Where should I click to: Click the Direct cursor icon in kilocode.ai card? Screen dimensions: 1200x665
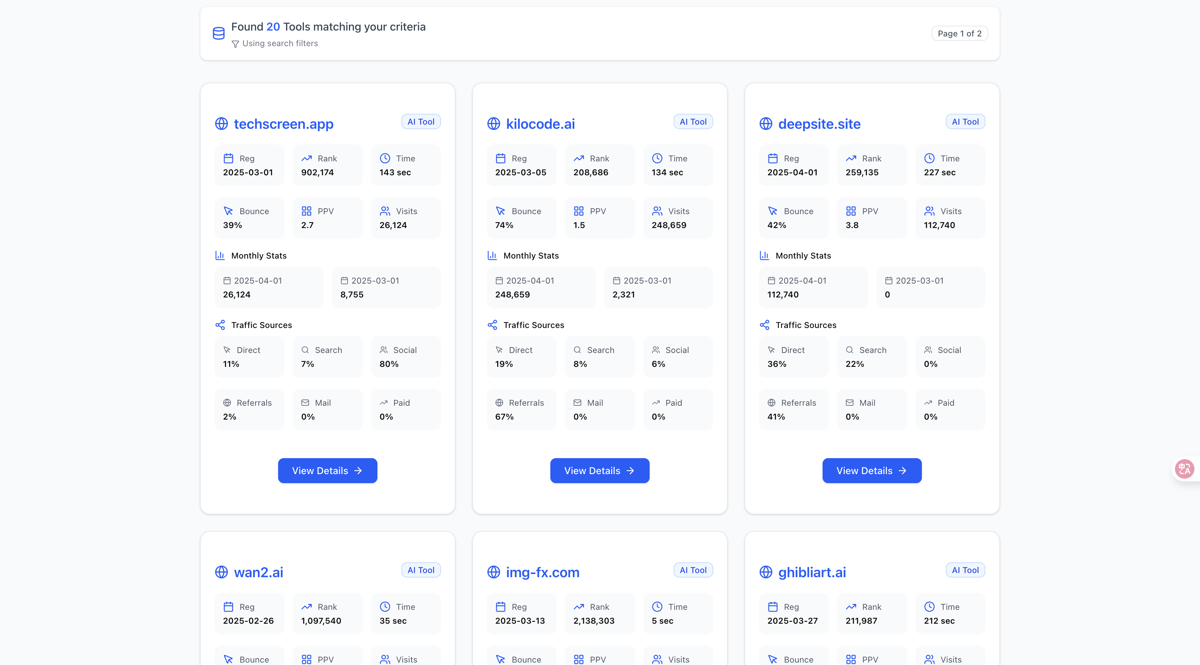point(499,350)
